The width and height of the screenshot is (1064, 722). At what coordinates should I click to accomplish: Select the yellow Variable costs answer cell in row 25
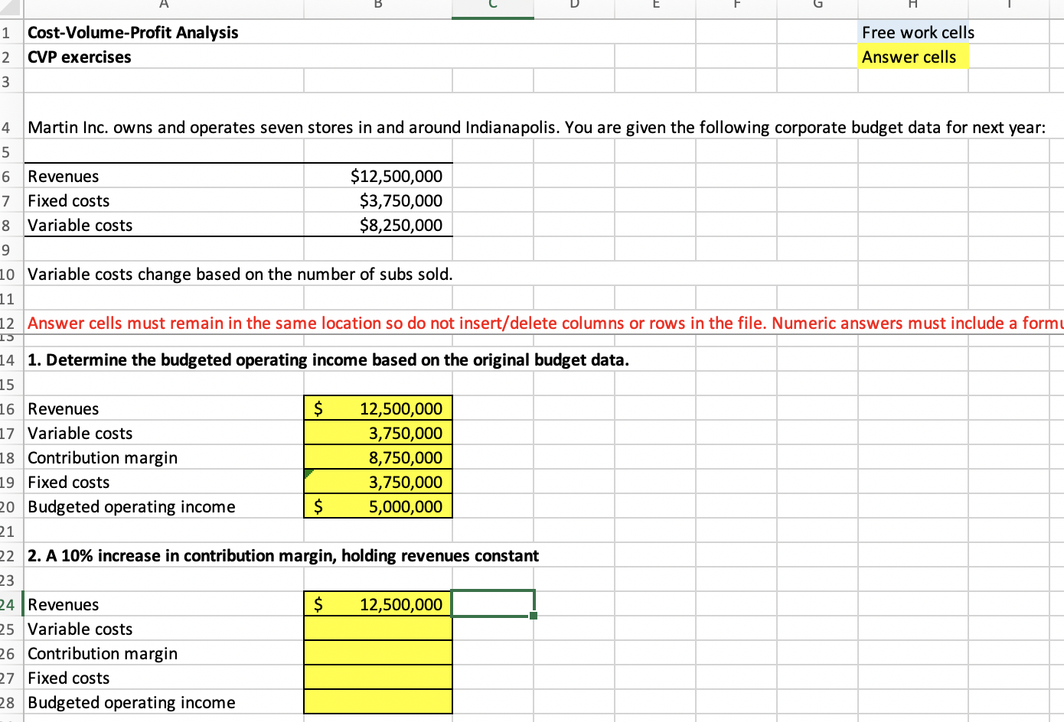(x=377, y=629)
